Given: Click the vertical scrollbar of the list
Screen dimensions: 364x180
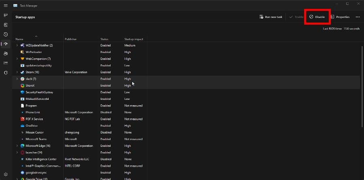Looking at the screenshot, I should (x=362, y=87).
